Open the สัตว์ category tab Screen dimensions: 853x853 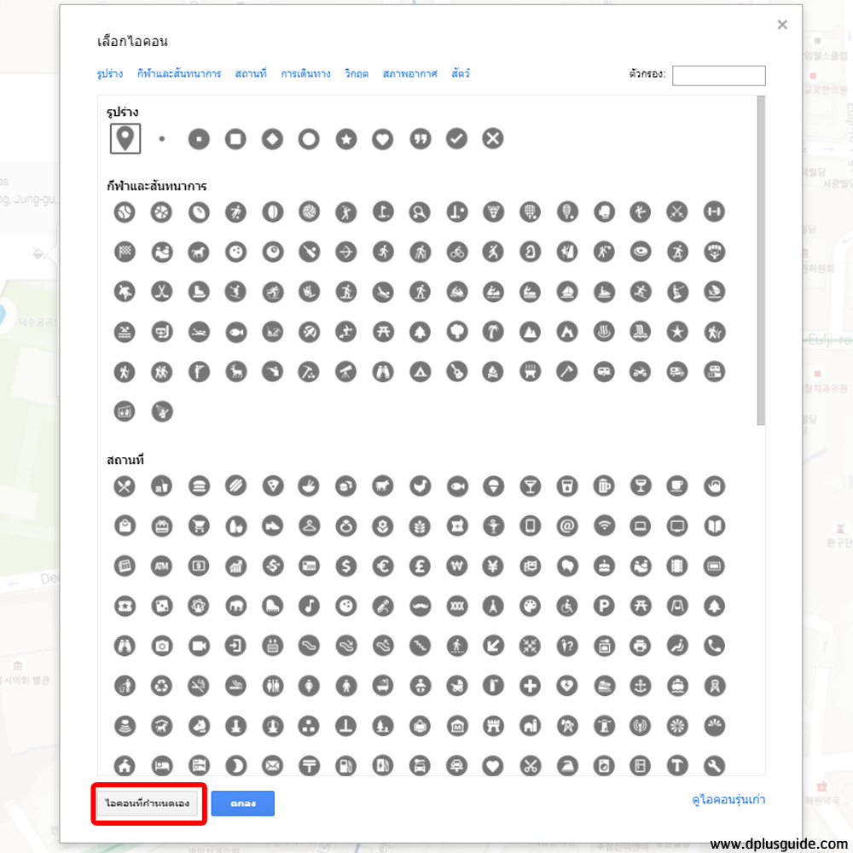pos(461,74)
